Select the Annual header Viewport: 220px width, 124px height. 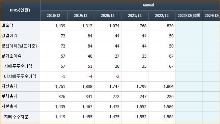point(148,5)
